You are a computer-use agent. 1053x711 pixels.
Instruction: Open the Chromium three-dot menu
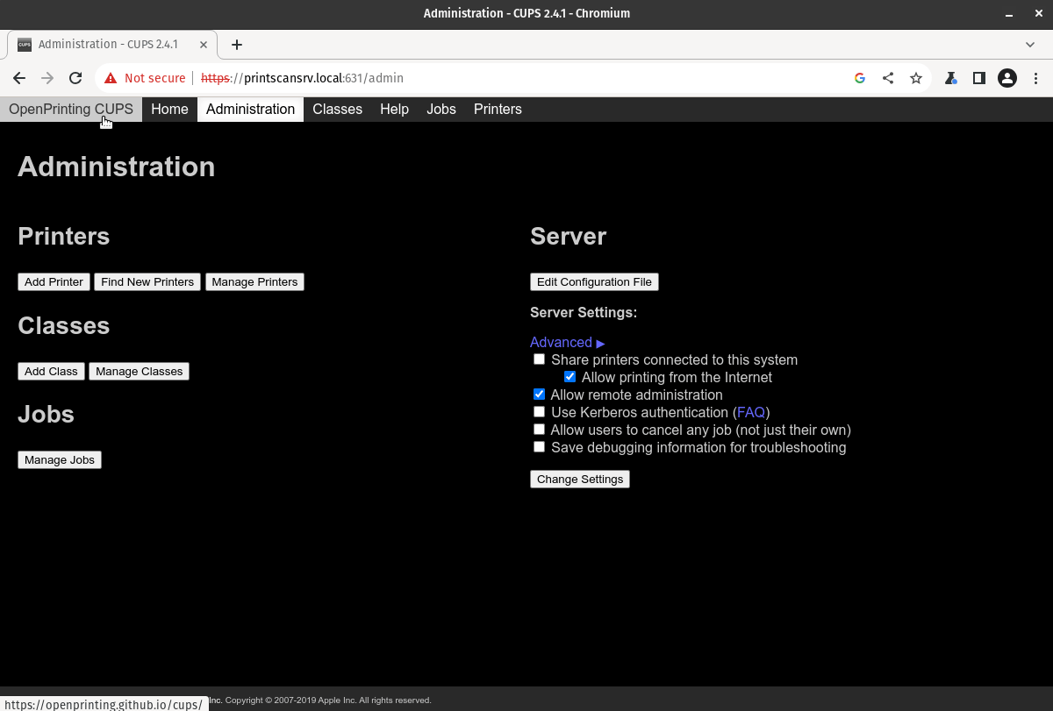coord(1036,78)
